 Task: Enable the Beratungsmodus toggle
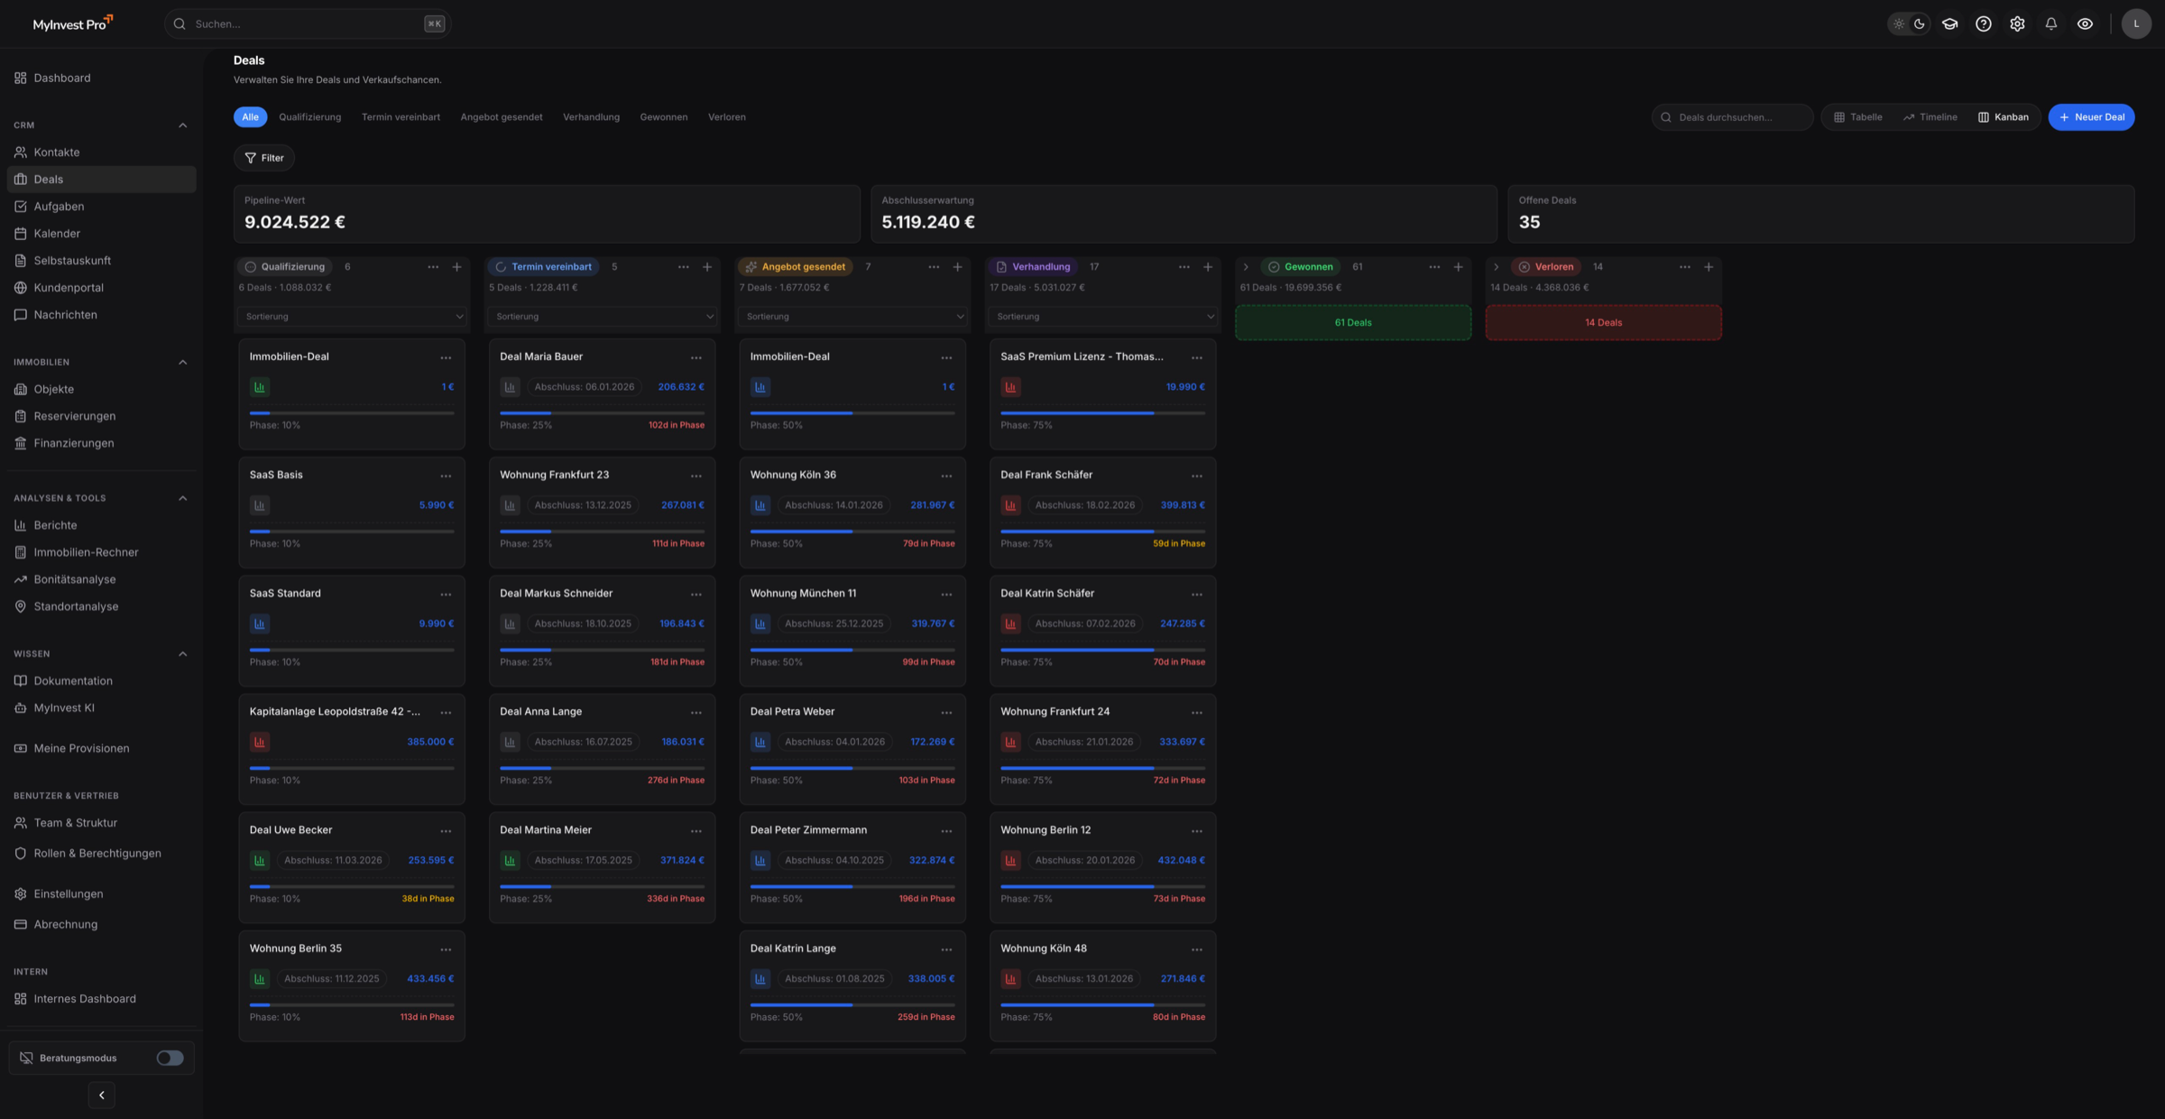coord(170,1058)
